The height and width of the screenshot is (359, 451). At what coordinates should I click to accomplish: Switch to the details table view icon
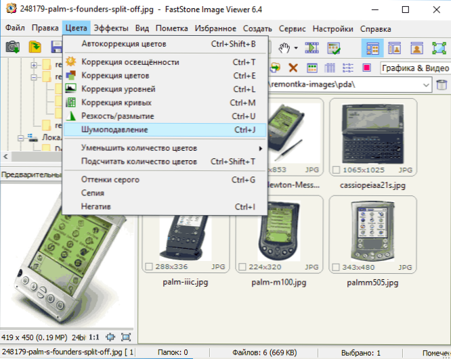pyautogui.click(x=330, y=68)
